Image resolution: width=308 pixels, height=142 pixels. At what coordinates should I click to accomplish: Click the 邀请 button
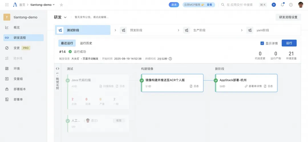174,5
